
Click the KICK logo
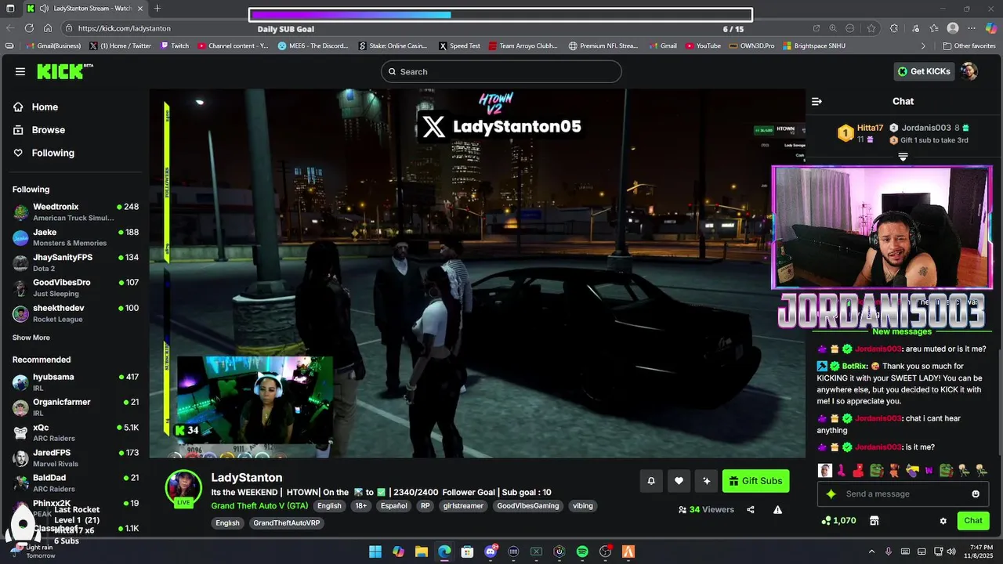coord(64,71)
